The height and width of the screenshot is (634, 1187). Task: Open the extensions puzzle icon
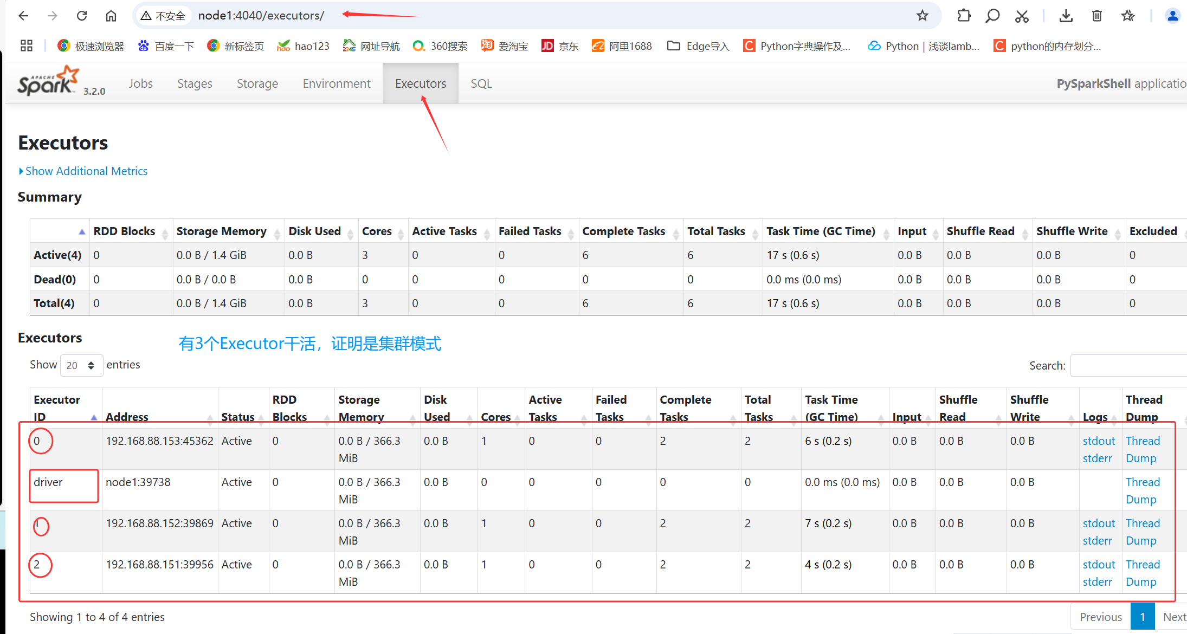pyautogui.click(x=964, y=16)
